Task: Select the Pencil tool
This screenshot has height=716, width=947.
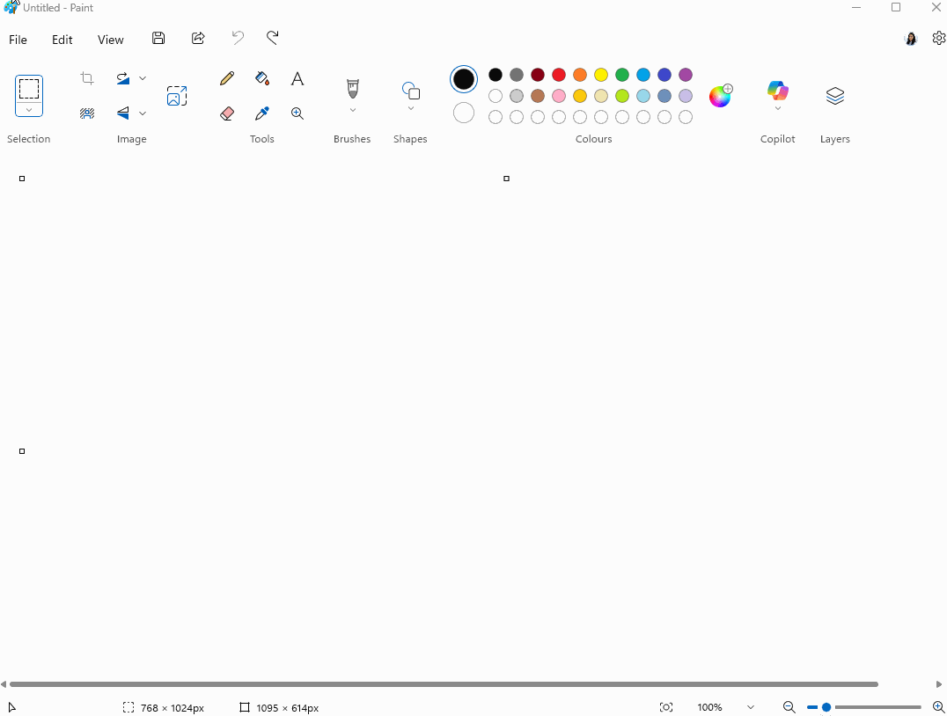Action: 227,79
